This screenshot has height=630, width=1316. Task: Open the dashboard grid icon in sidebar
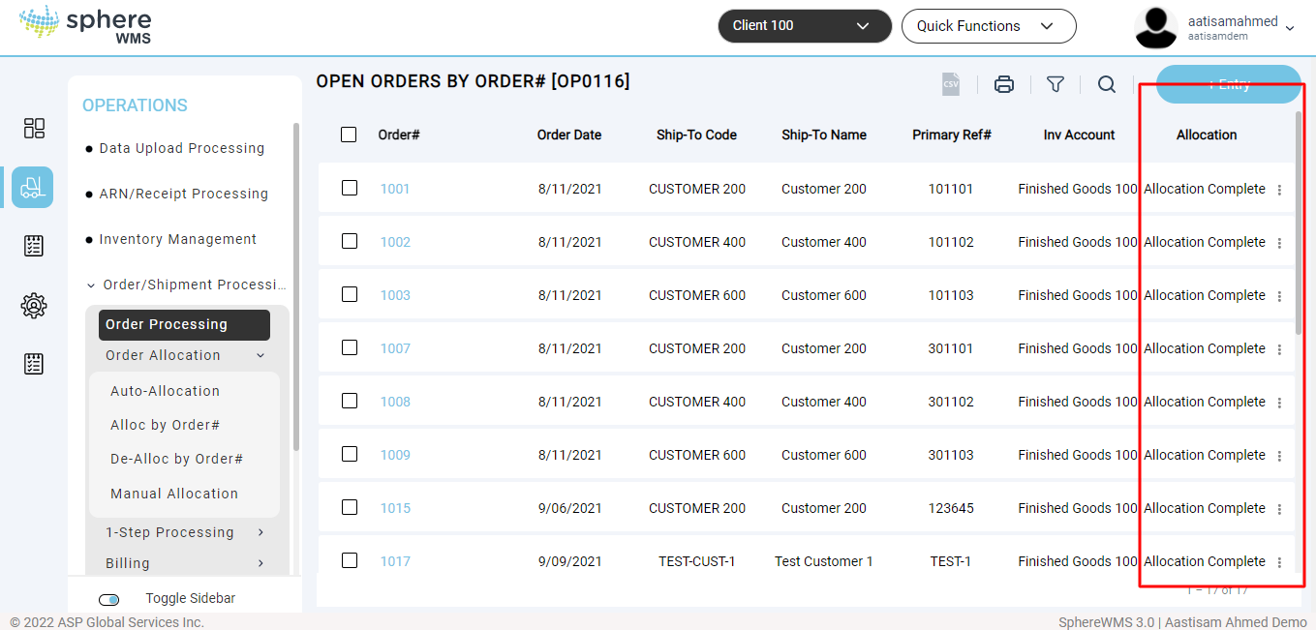pos(34,129)
